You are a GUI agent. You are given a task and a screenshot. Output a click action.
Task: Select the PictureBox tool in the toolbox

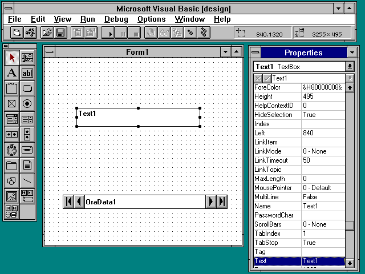pos(27,58)
